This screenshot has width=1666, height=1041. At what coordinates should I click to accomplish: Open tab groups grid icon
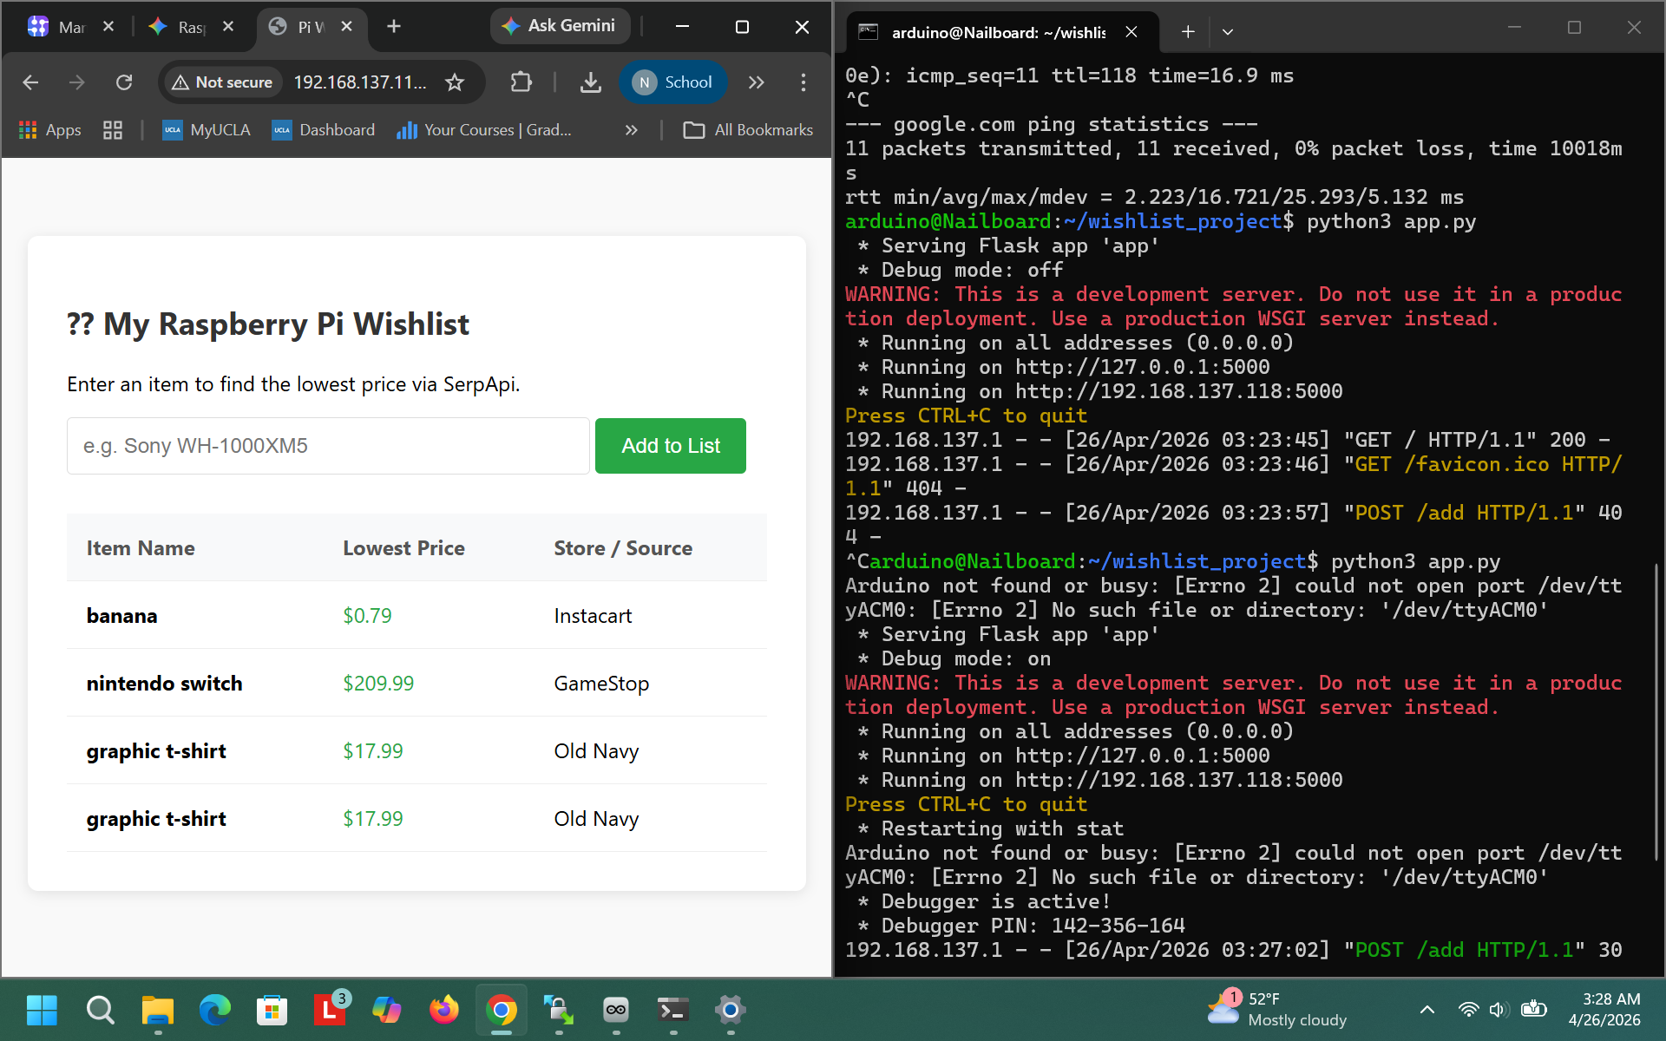(x=113, y=130)
